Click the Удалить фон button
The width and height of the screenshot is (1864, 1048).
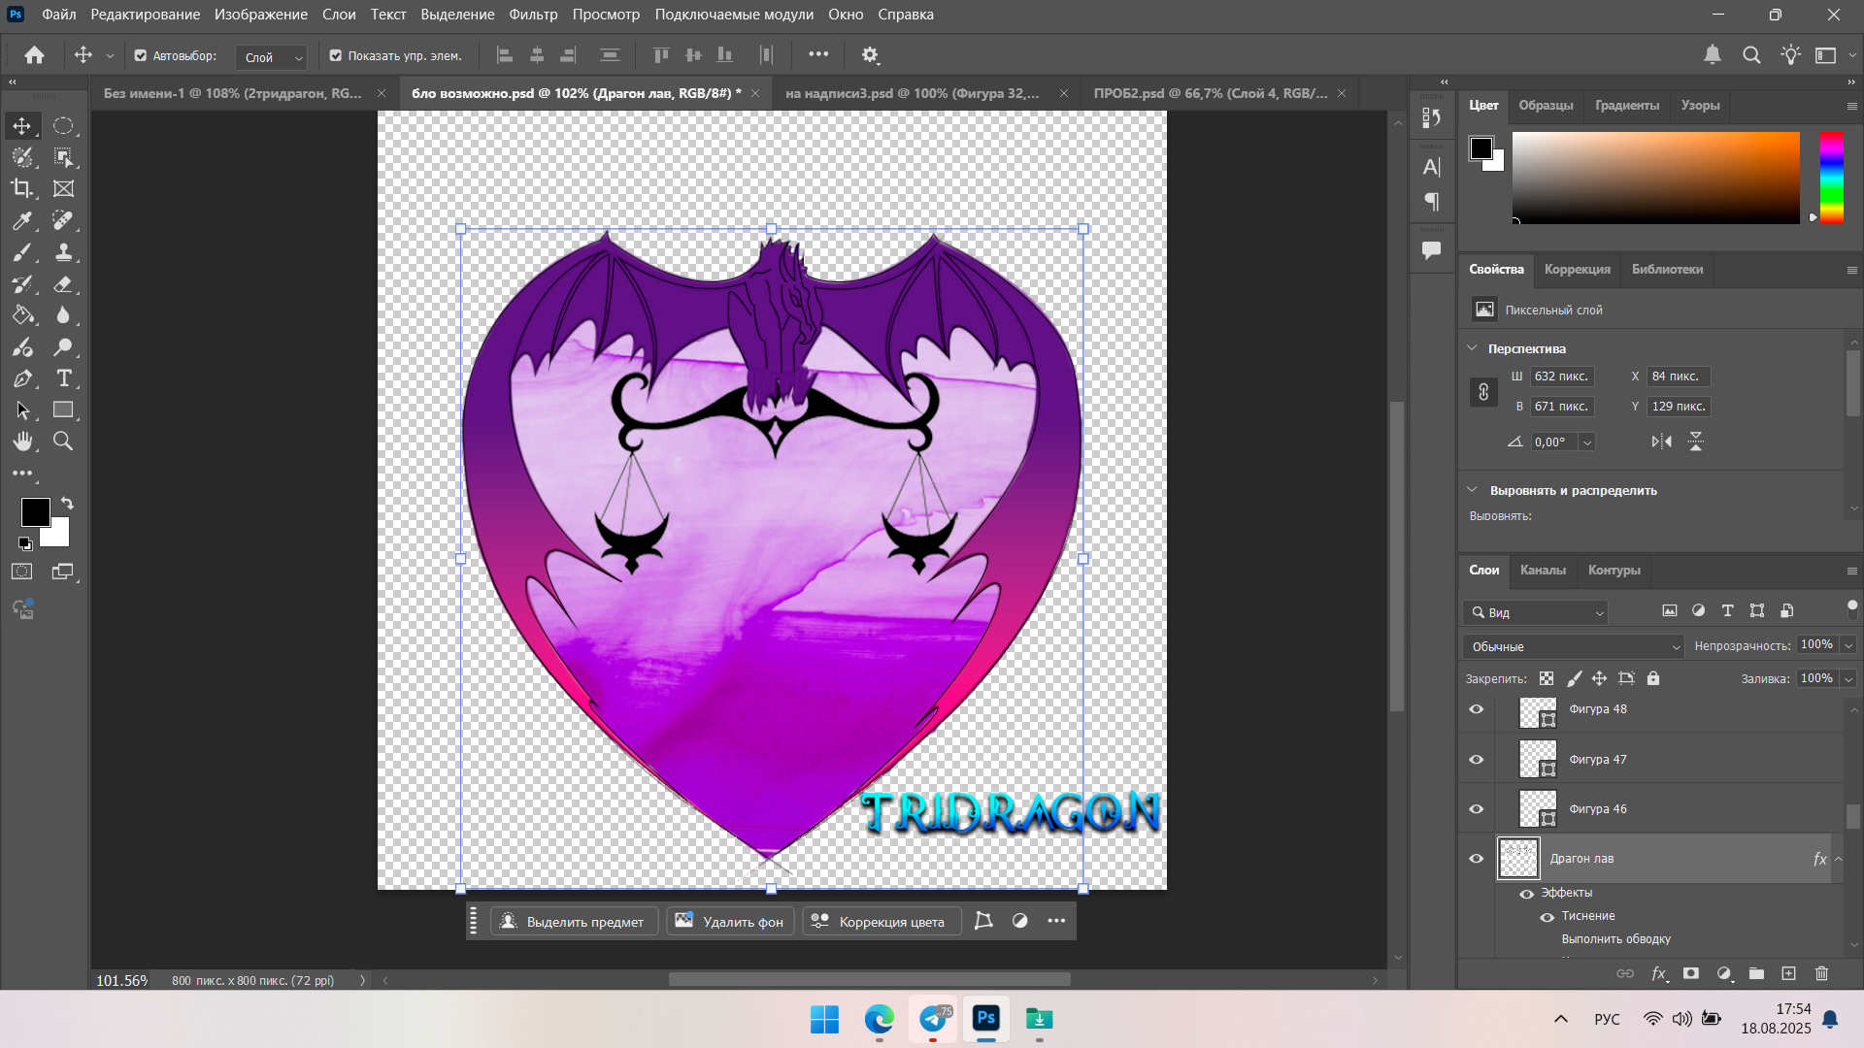coord(730,921)
